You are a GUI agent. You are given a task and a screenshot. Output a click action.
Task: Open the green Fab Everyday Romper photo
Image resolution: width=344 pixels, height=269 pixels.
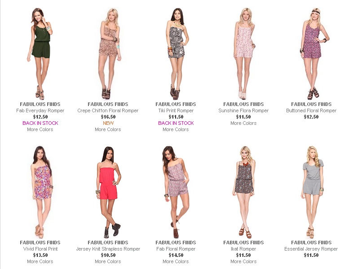point(40,54)
